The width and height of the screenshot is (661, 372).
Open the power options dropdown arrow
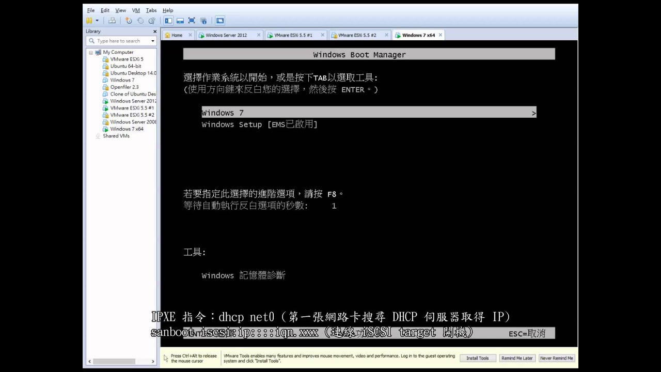coord(97,21)
